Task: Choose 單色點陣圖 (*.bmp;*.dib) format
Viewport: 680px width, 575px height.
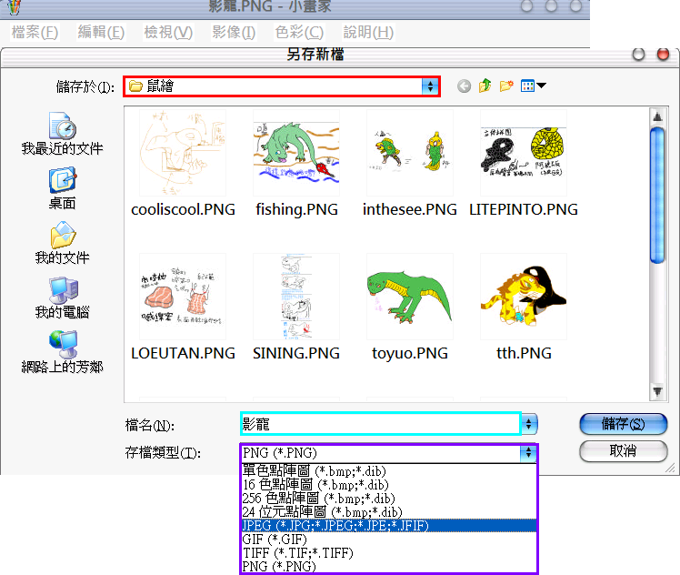Action: [x=388, y=471]
